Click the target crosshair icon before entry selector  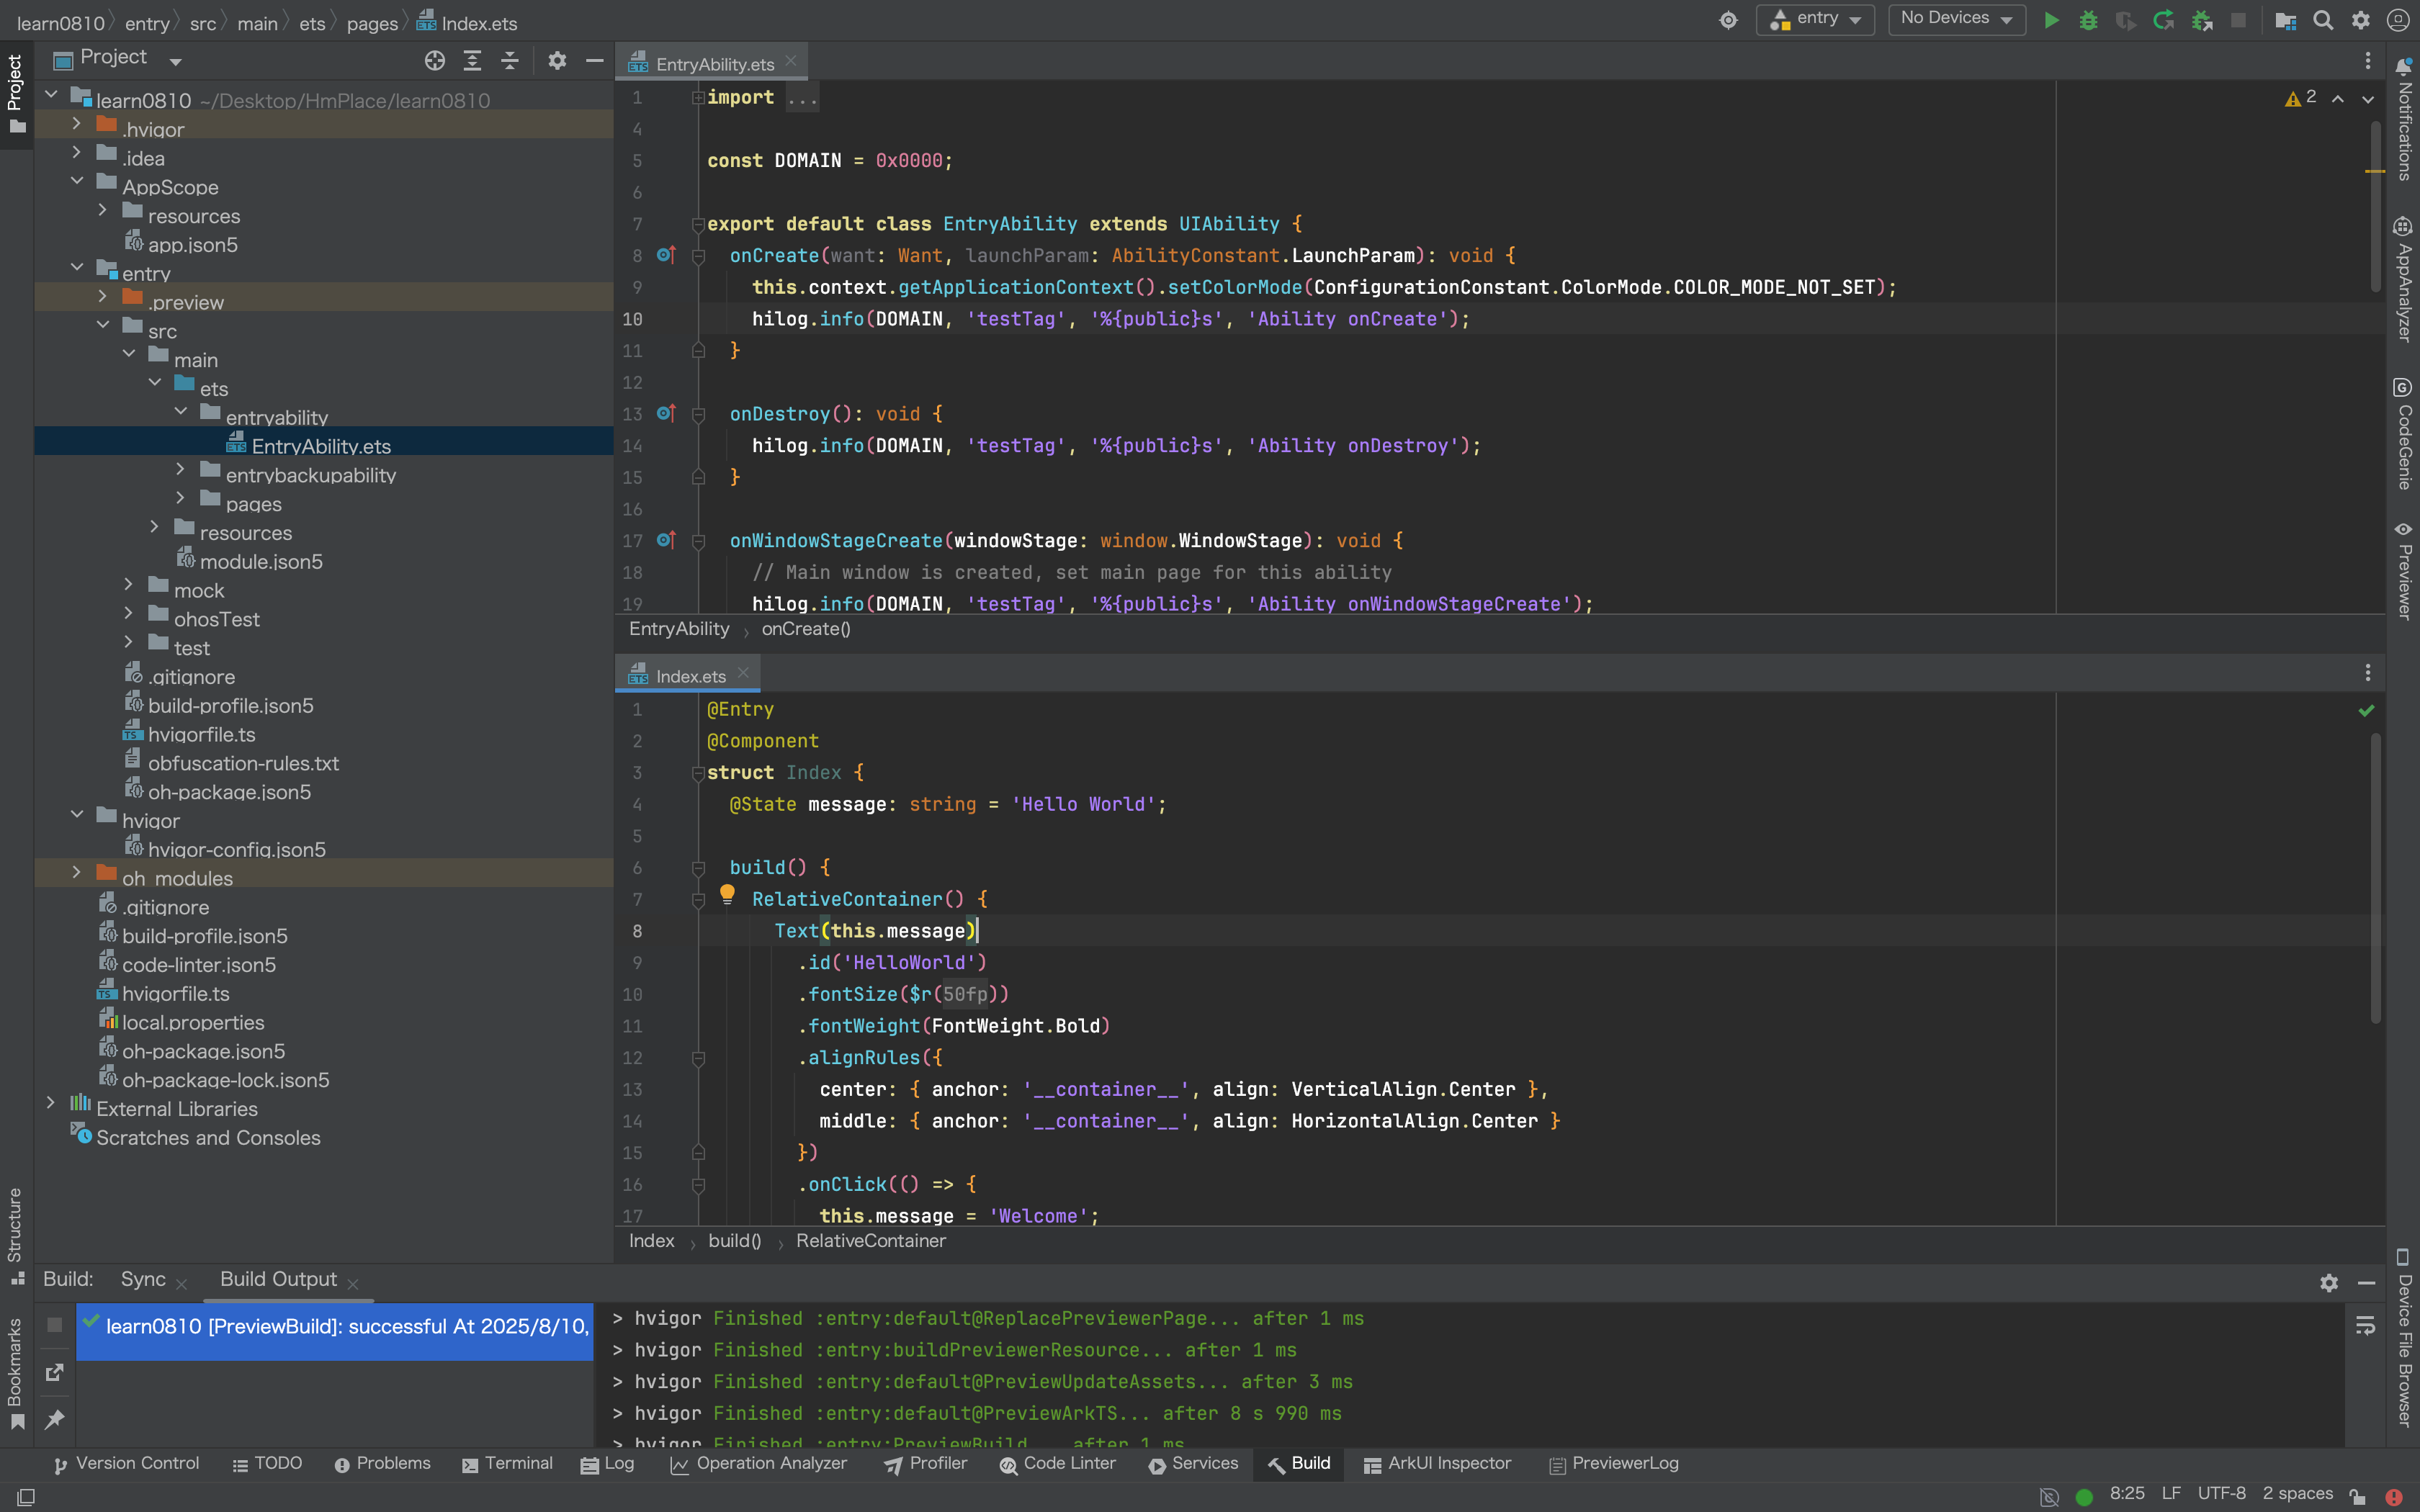(x=1728, y=20)
